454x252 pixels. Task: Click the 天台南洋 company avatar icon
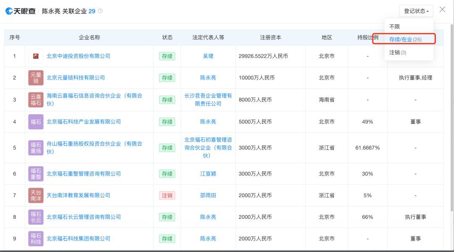(36, 195)
